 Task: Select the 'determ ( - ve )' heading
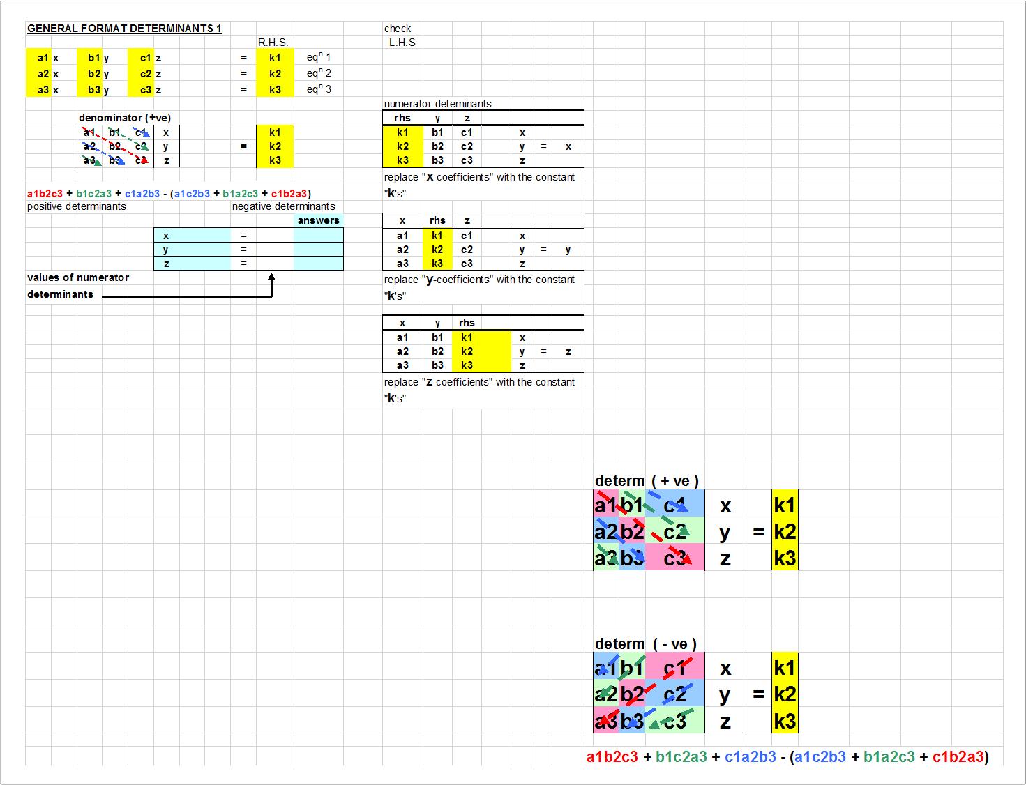pyautogui.click(x=645, y=643)
